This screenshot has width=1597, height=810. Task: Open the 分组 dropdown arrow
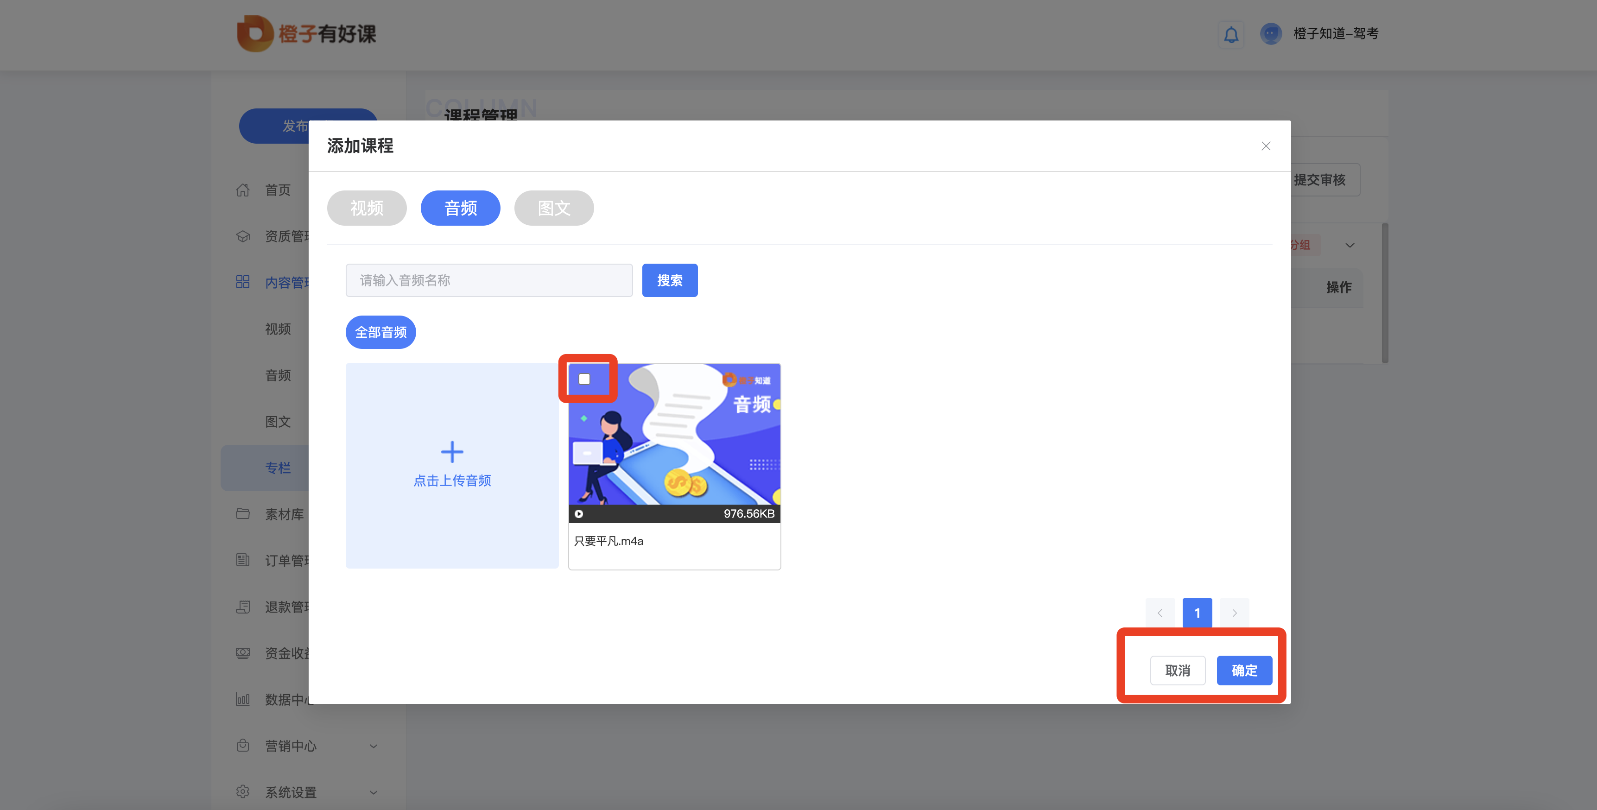[1350, 246]
